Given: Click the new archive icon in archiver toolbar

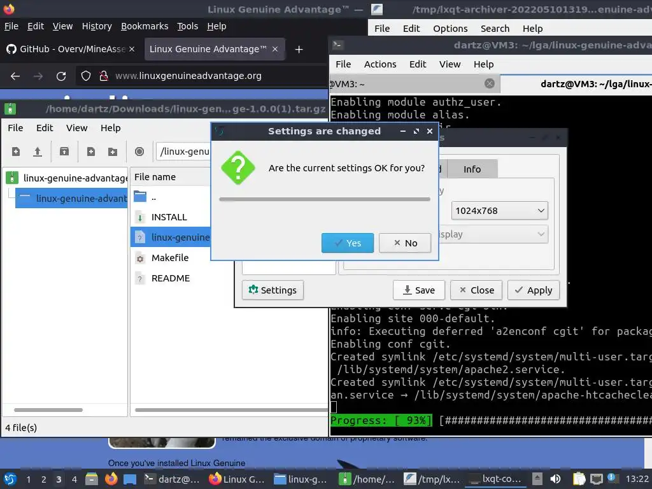Looking at the screenshot, I should click(16, 152).
